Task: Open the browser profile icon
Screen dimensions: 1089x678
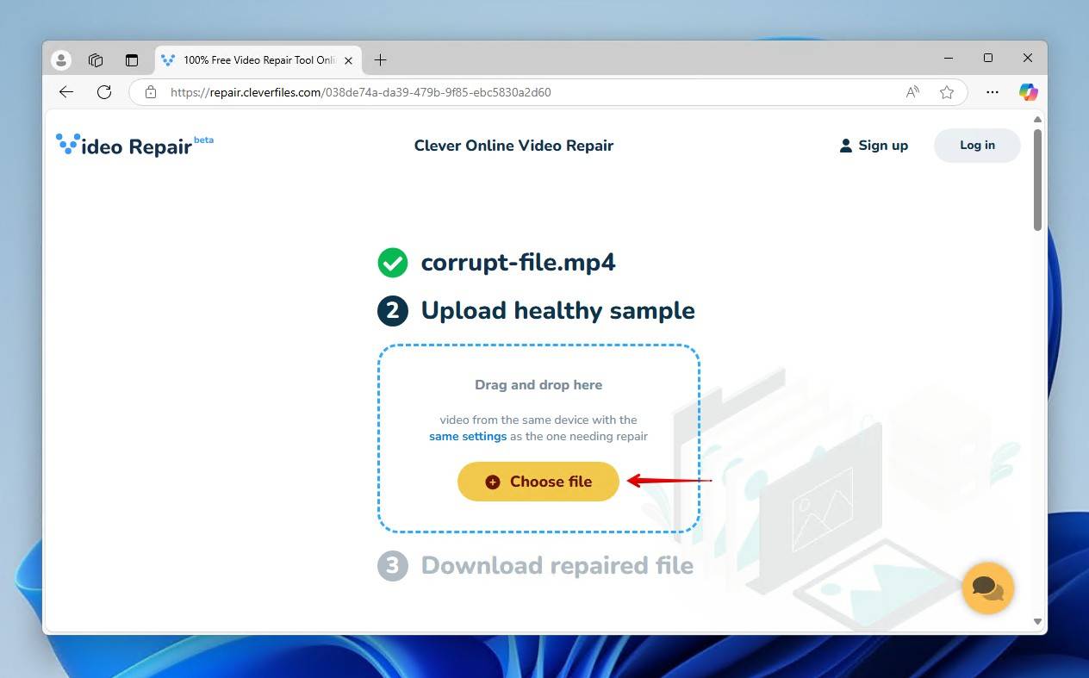Action: [61, 59]
